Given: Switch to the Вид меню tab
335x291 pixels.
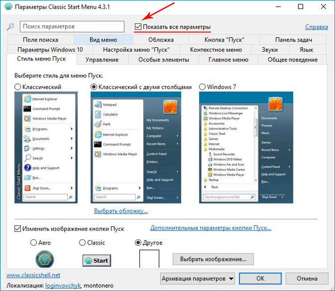Looking at the screenshot, I should [x=103, y=40].
